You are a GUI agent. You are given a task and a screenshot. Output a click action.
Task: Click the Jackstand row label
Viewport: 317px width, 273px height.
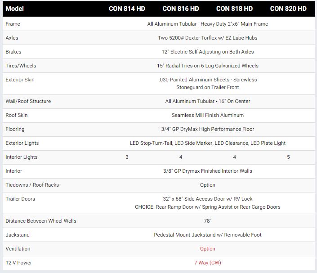pos(17,235)
